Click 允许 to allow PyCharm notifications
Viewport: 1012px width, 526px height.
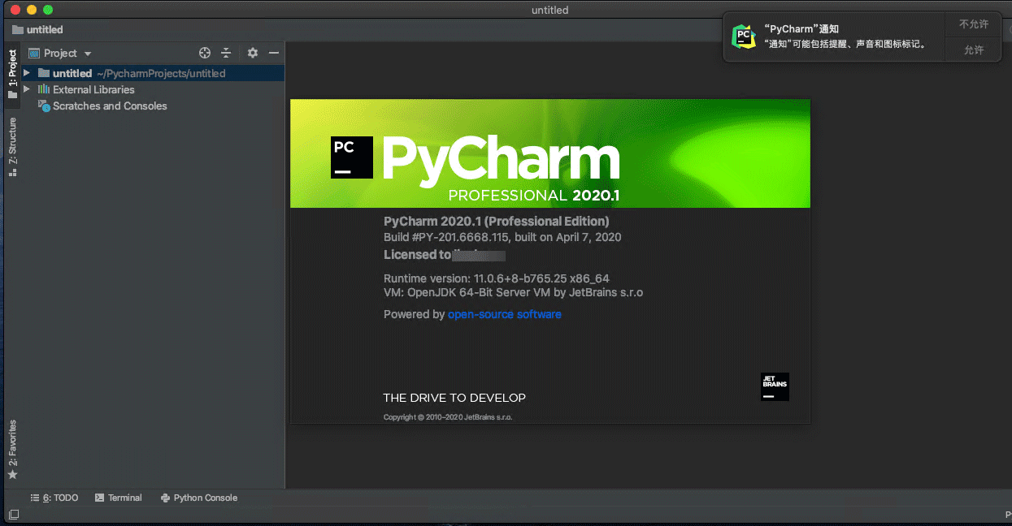(x=974, y=50)
